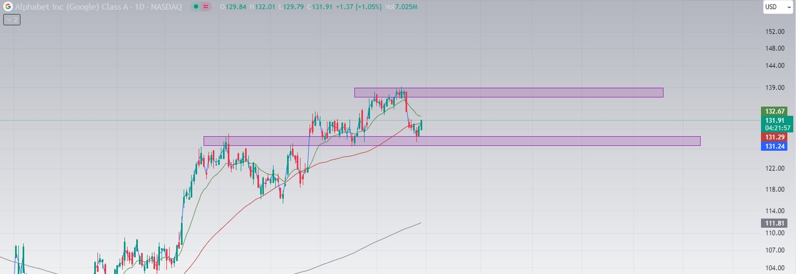Click the Google logo icon beside the symbol name
Image resolution: width=796 pixels, height=274 pixels.
8,7
